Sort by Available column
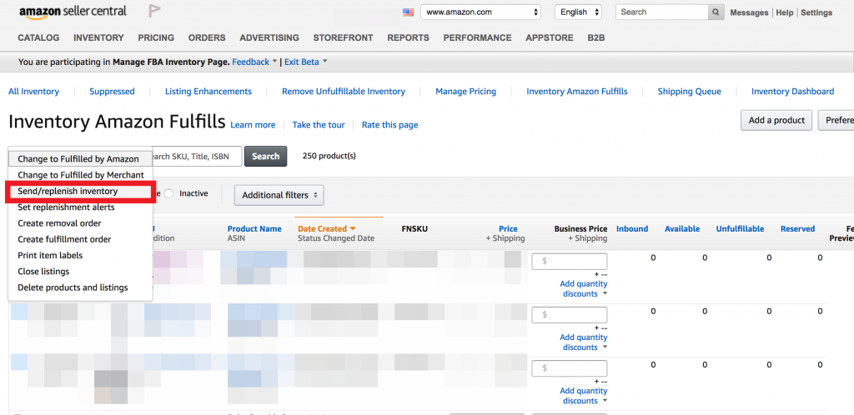 pos(682,229)
